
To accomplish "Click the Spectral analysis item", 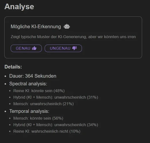I will [28, 84].
